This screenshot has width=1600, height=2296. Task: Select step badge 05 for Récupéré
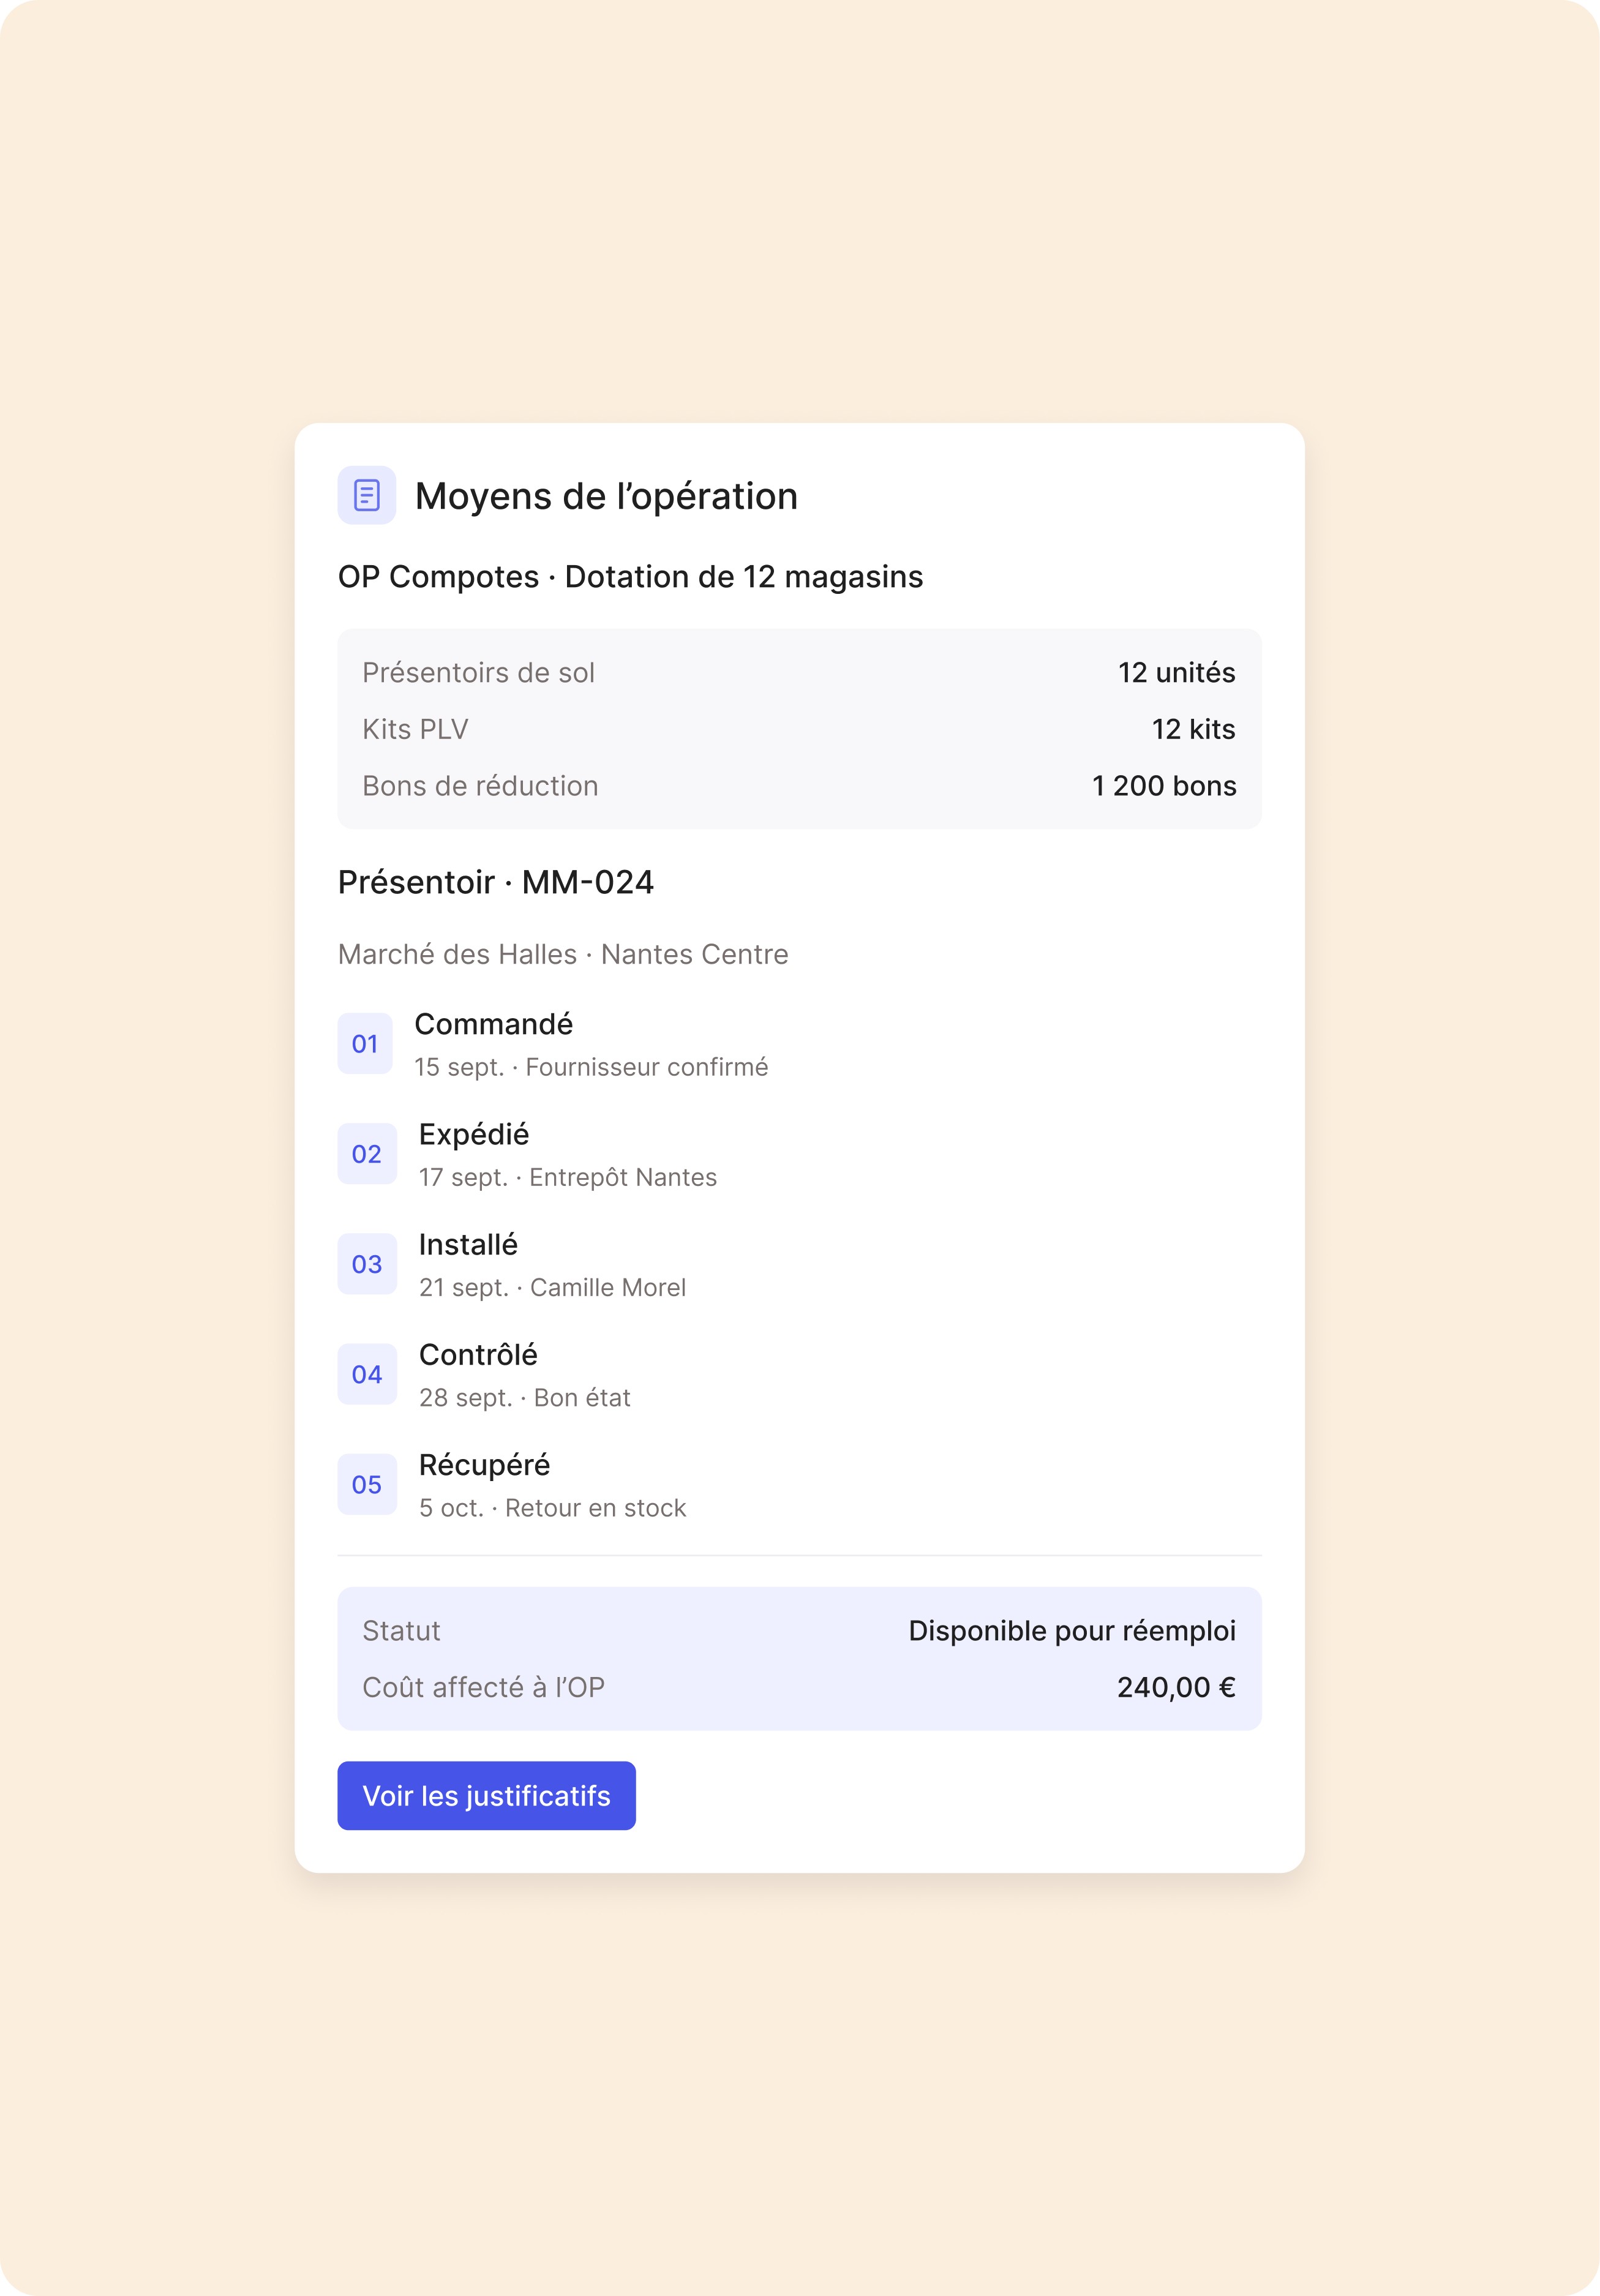click(367, 1484)
